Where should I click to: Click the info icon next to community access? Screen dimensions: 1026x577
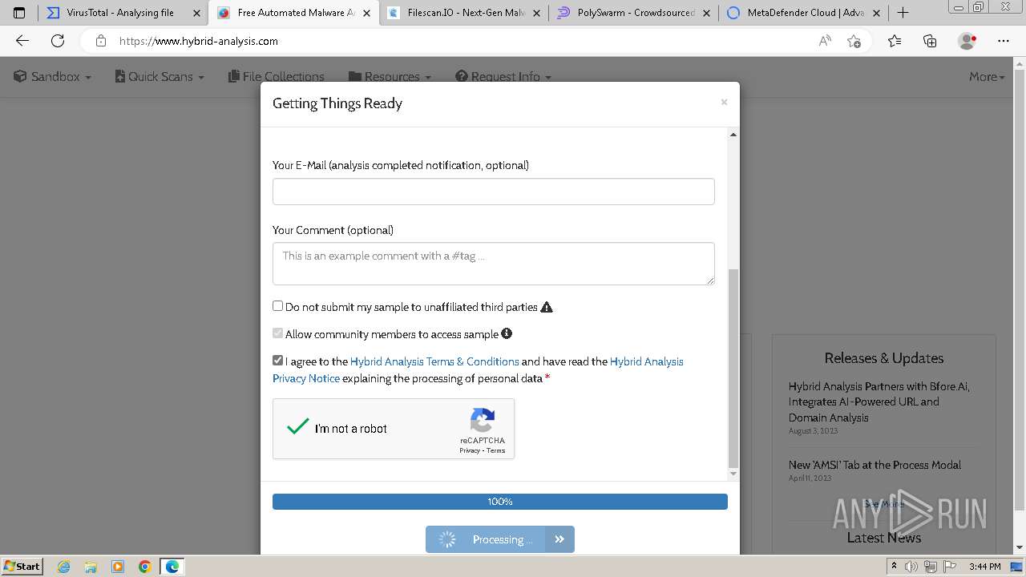[x=507, y=333]
